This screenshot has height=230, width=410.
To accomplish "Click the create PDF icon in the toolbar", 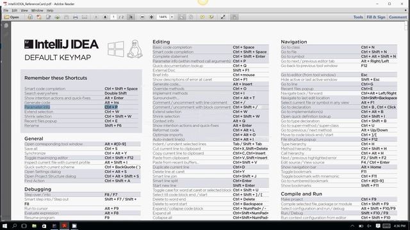I will [x=39, y=17].
